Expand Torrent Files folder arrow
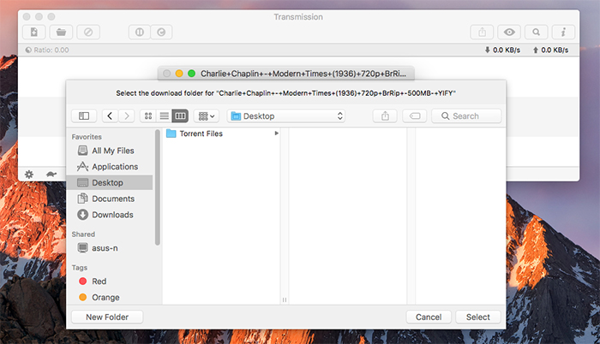The width and height of the screenshot is (600, 344). tap(276, 133)
